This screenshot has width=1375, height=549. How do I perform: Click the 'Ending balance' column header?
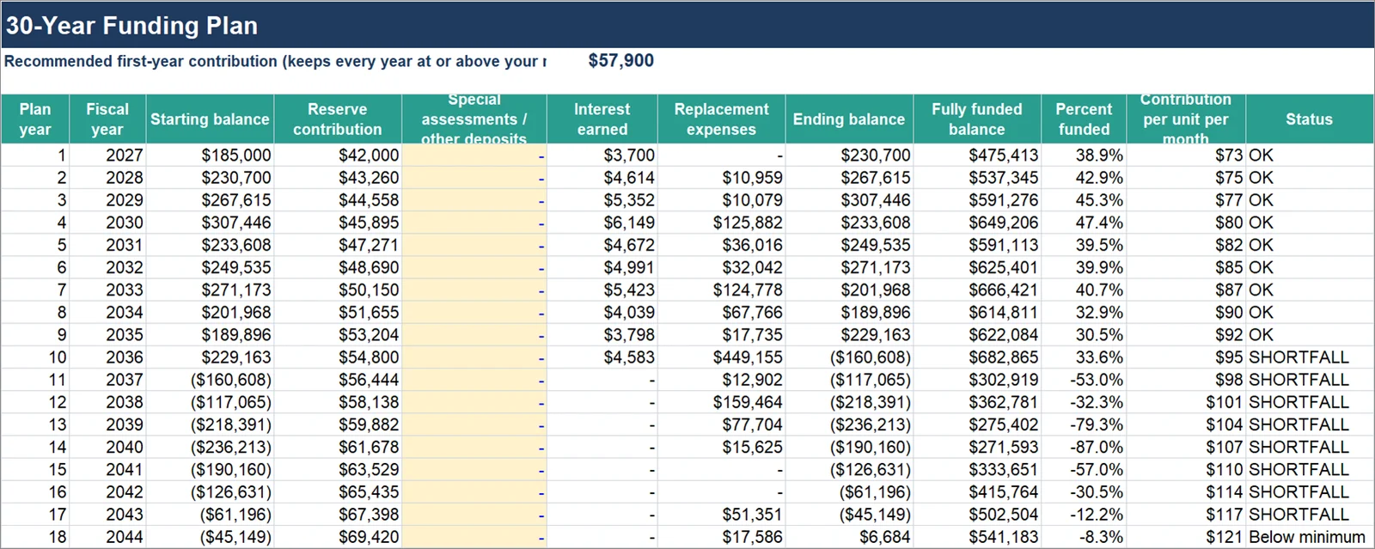849,119
